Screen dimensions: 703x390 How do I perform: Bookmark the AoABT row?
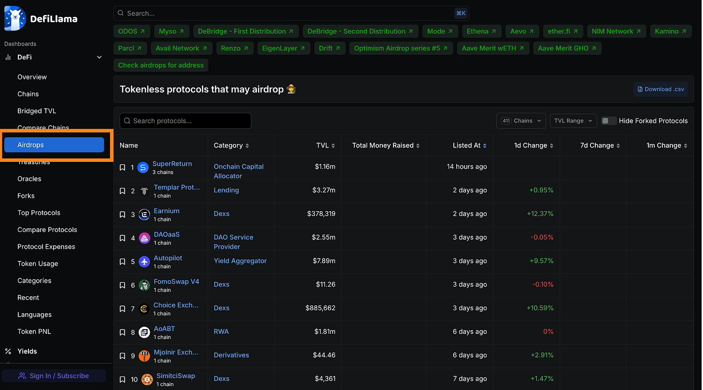tap(123, 332)
